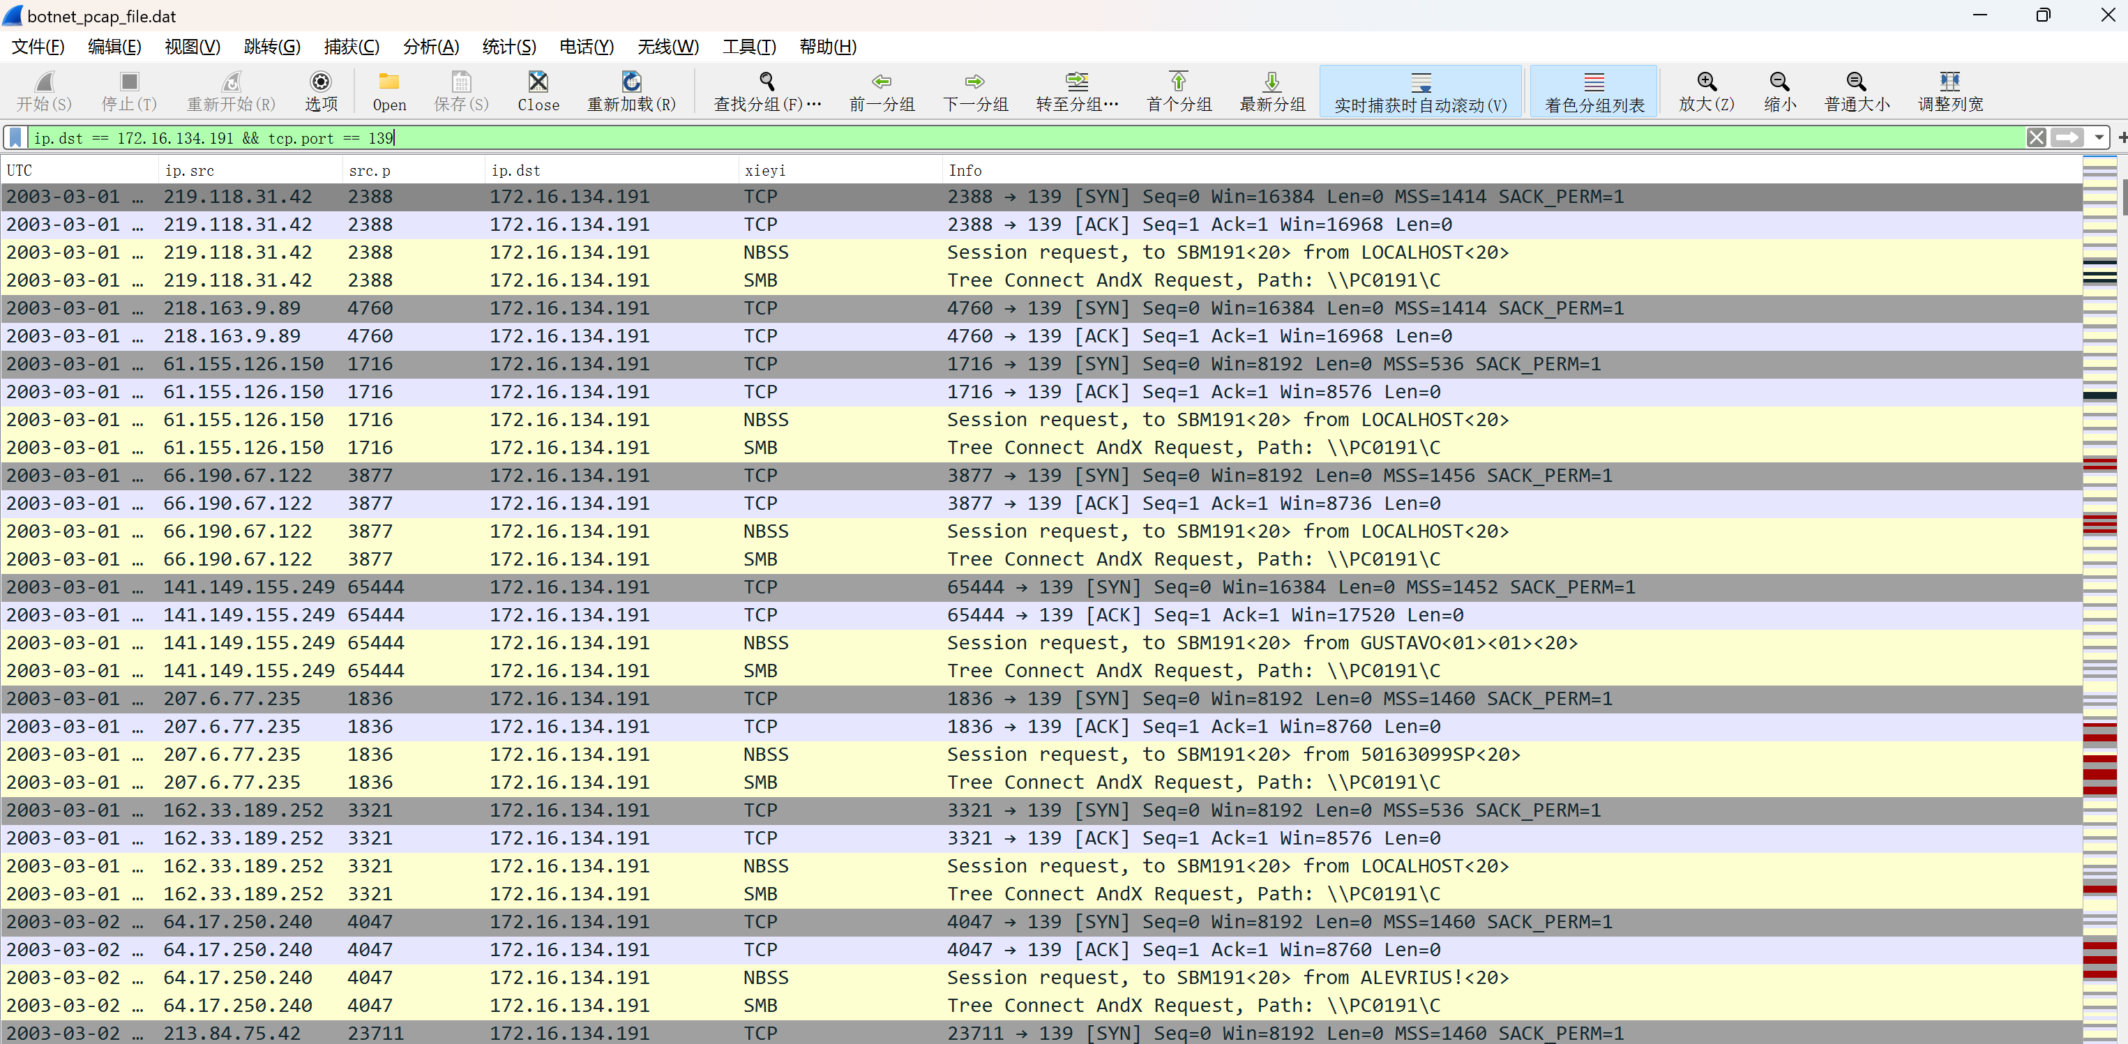The image size is (2128, 1044).
Task: Select SYN packet from 219.118.31.42 port 2388
Action: point(1041,197)
